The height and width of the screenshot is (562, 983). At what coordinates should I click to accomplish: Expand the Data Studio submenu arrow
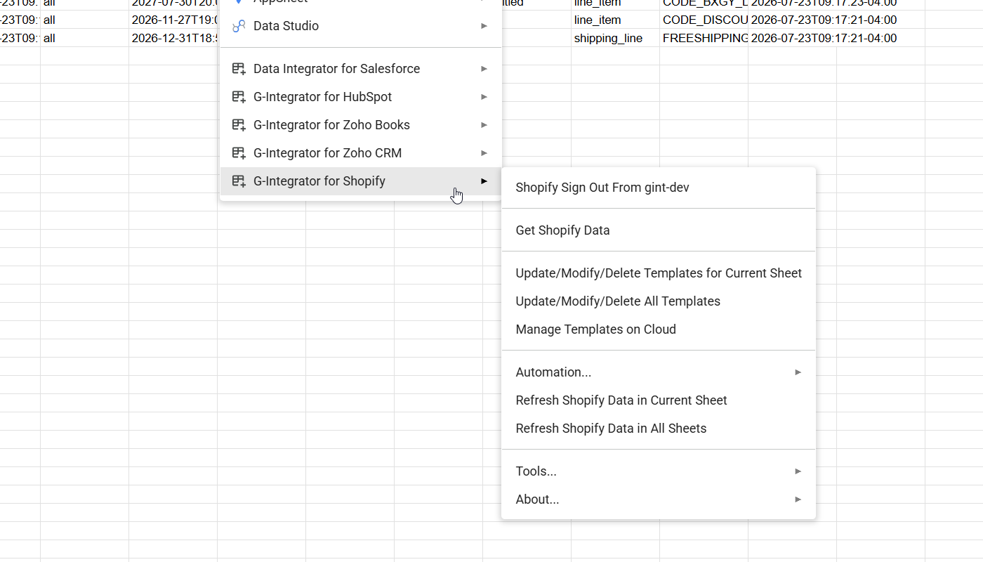[x=484, y=26]
